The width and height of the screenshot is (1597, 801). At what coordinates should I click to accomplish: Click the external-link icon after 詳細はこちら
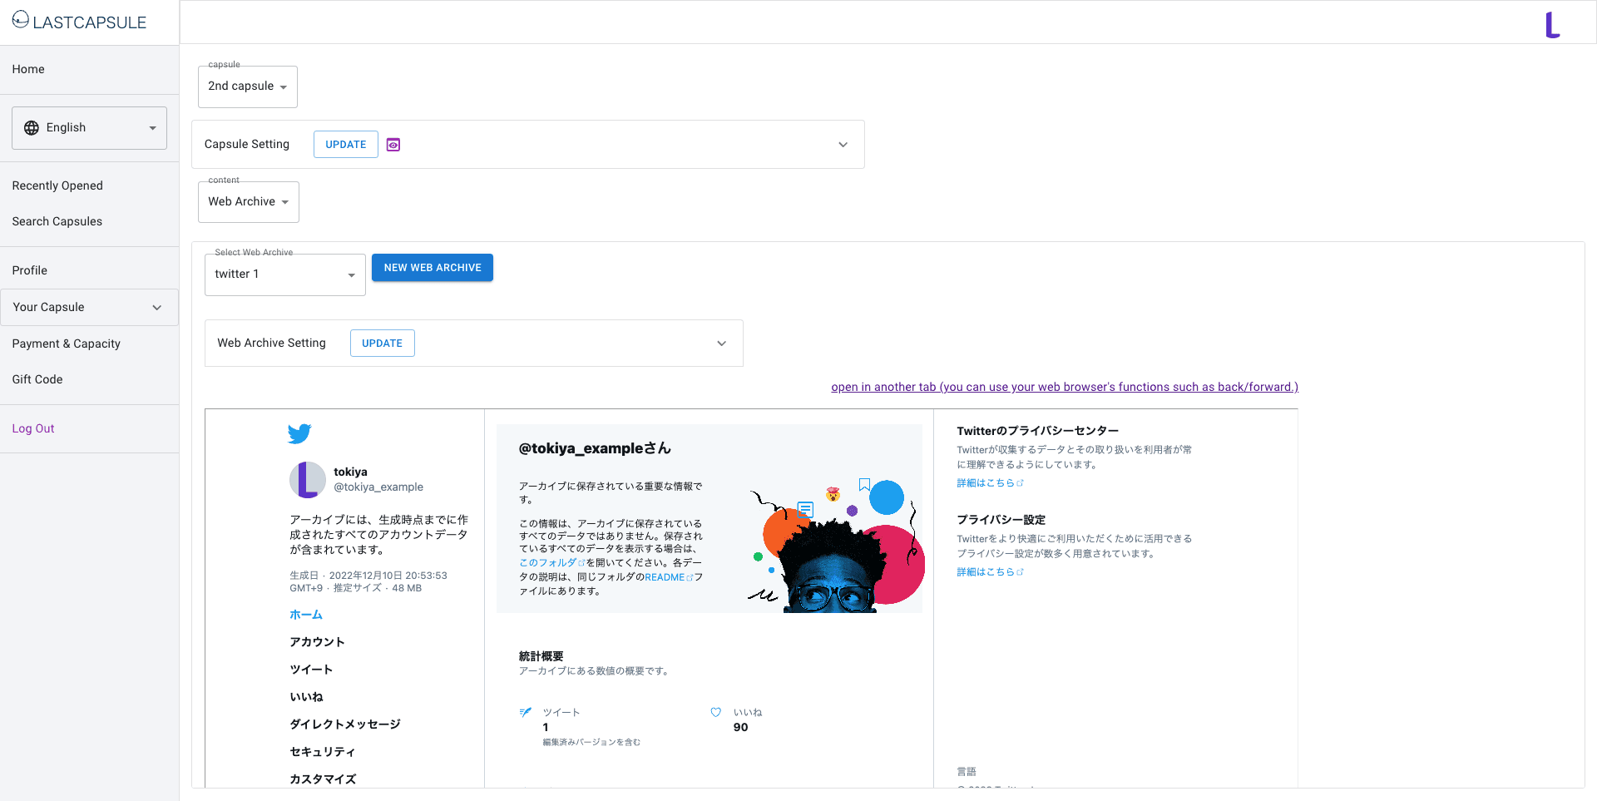point(1021,482)
